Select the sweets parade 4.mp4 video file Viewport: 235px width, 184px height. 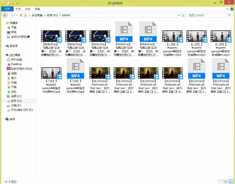click(x=51, y=80)
